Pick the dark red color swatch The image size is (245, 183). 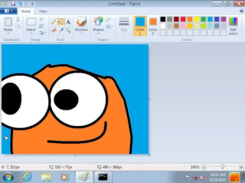coord(176,19)
